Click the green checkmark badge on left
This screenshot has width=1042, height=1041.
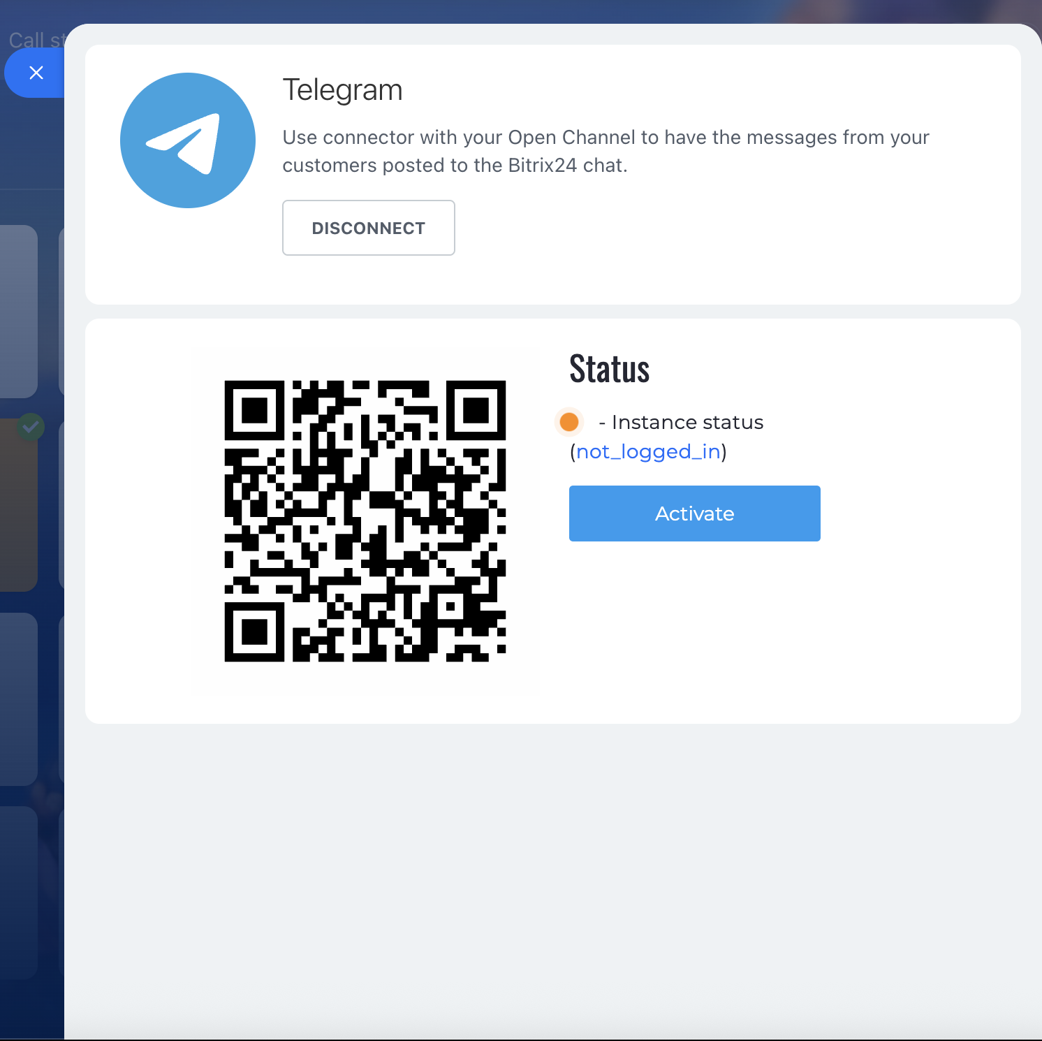point(31,426)
